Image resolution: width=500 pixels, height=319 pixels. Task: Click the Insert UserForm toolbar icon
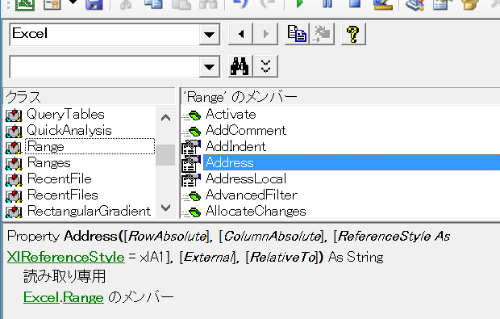point(52,4)
